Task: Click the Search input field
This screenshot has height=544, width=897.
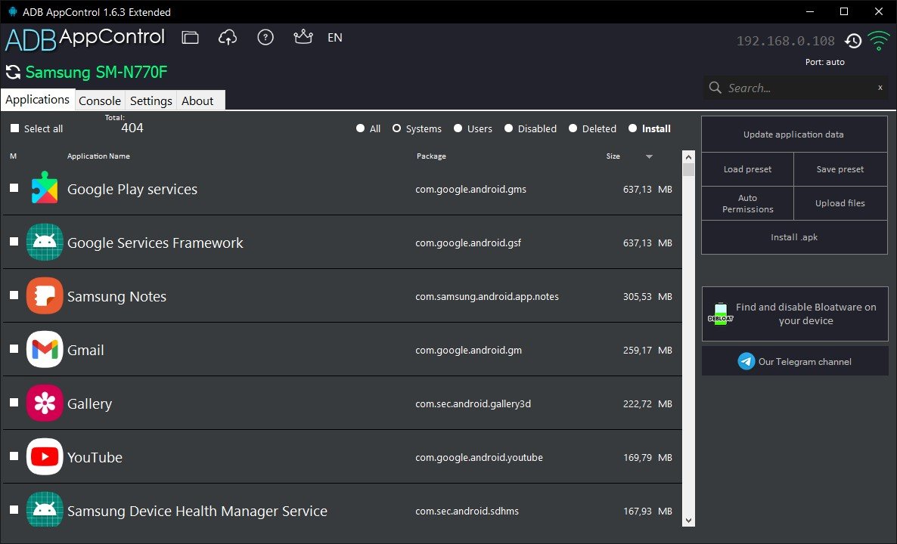Action: tap(795, 88)
